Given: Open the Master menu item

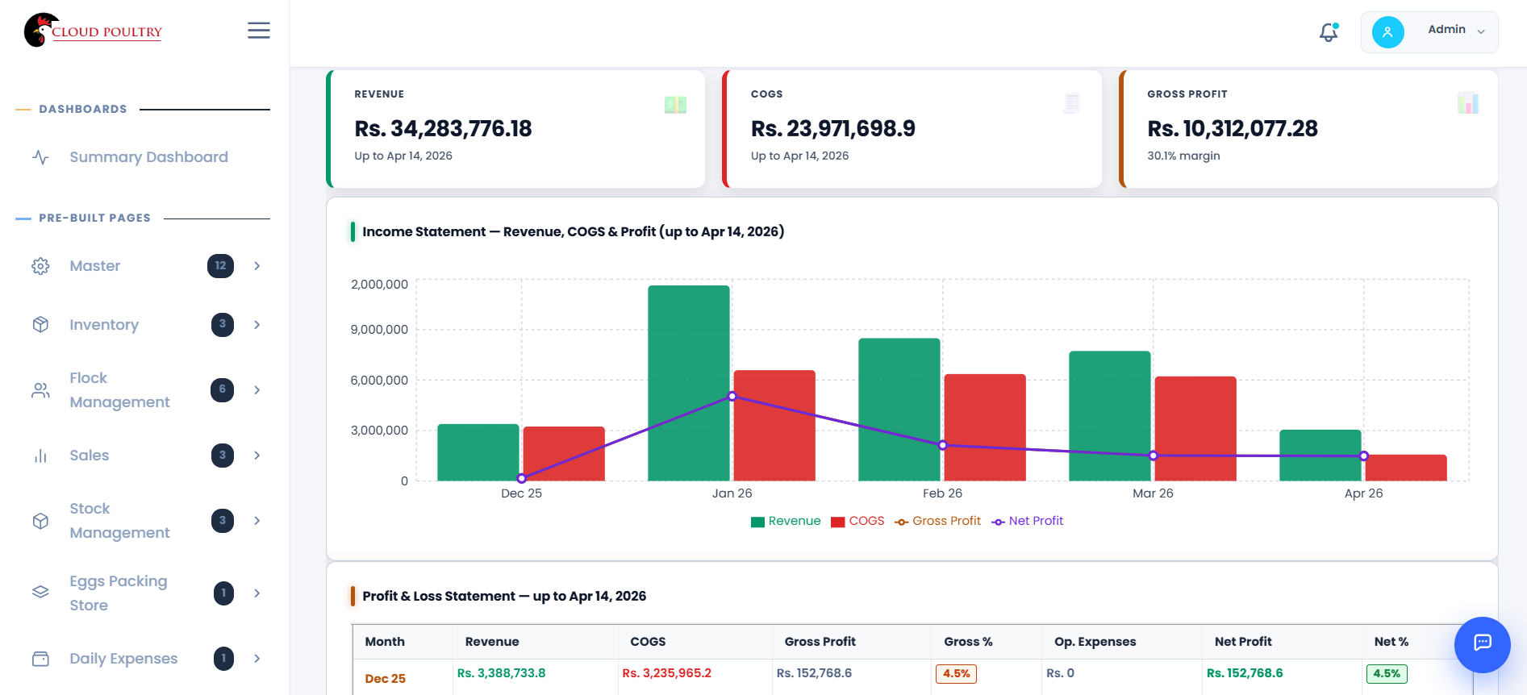Looking at the screenshot, I should click(x=94, y=266).
